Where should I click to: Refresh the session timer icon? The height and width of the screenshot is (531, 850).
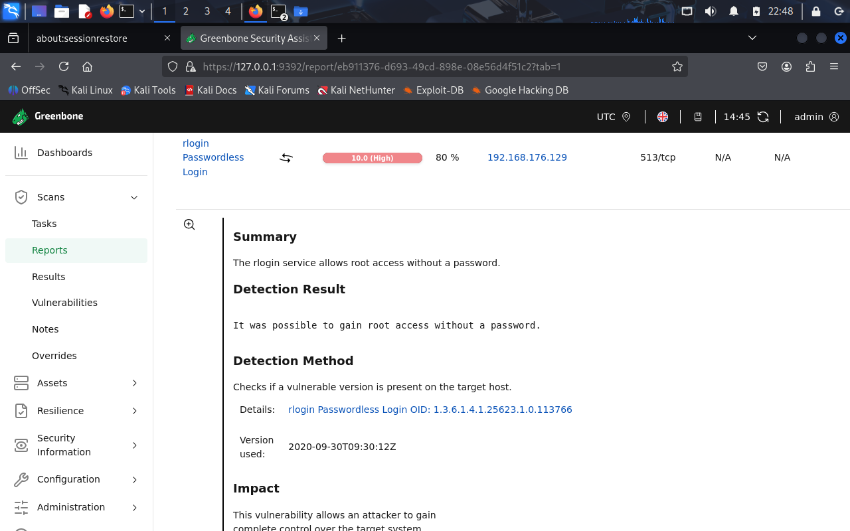762,117
